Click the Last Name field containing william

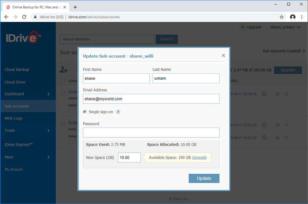coord(186,78)
